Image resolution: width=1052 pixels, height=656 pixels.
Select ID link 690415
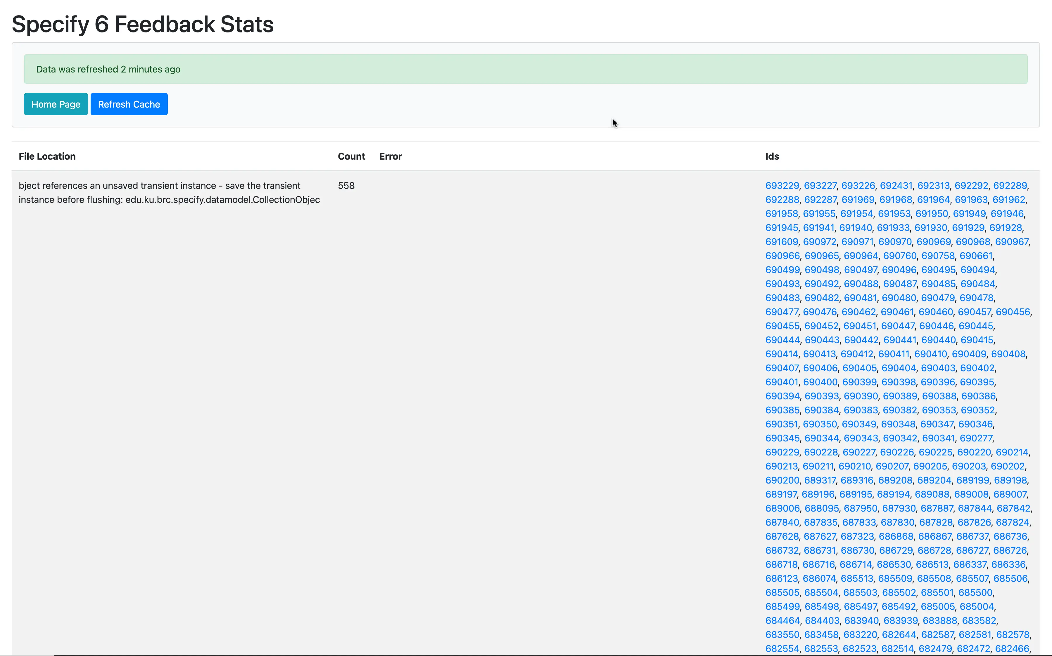(x=977, y=340)
